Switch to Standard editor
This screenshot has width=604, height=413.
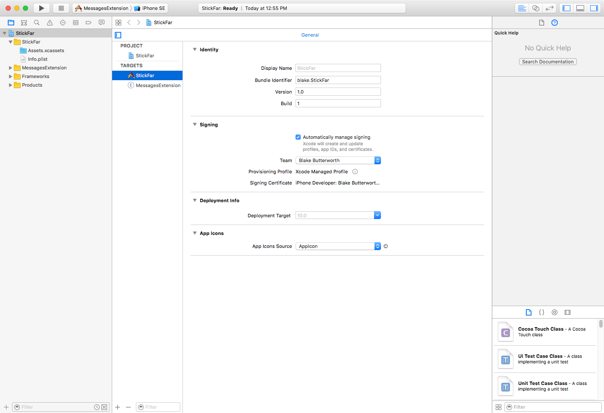(522, 8)
